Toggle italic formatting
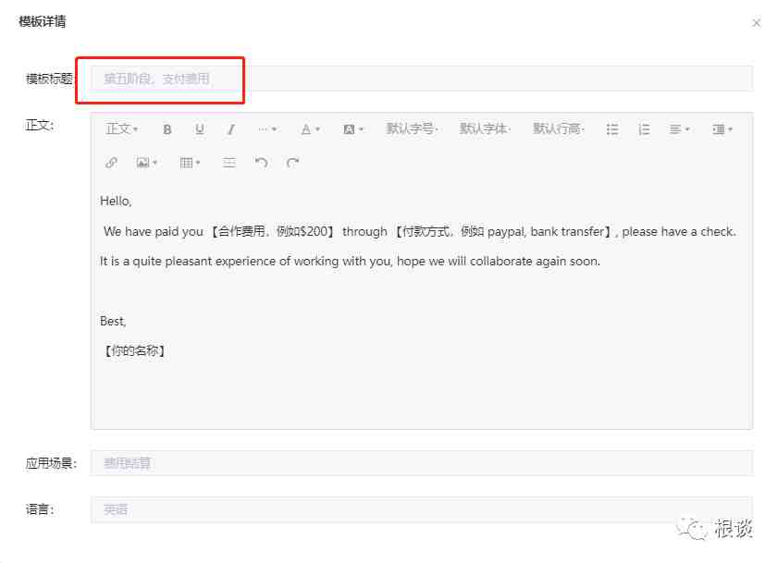This screenshot has width=778, height=563. [x=230, y=129]
